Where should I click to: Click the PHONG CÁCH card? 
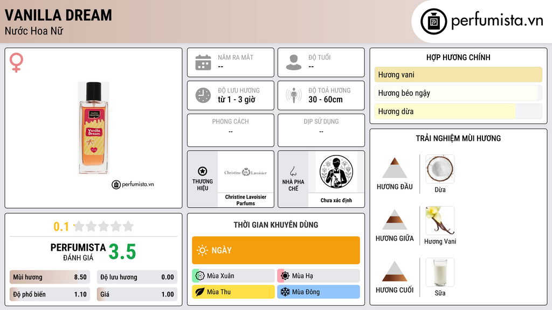[x=231, y=130]
